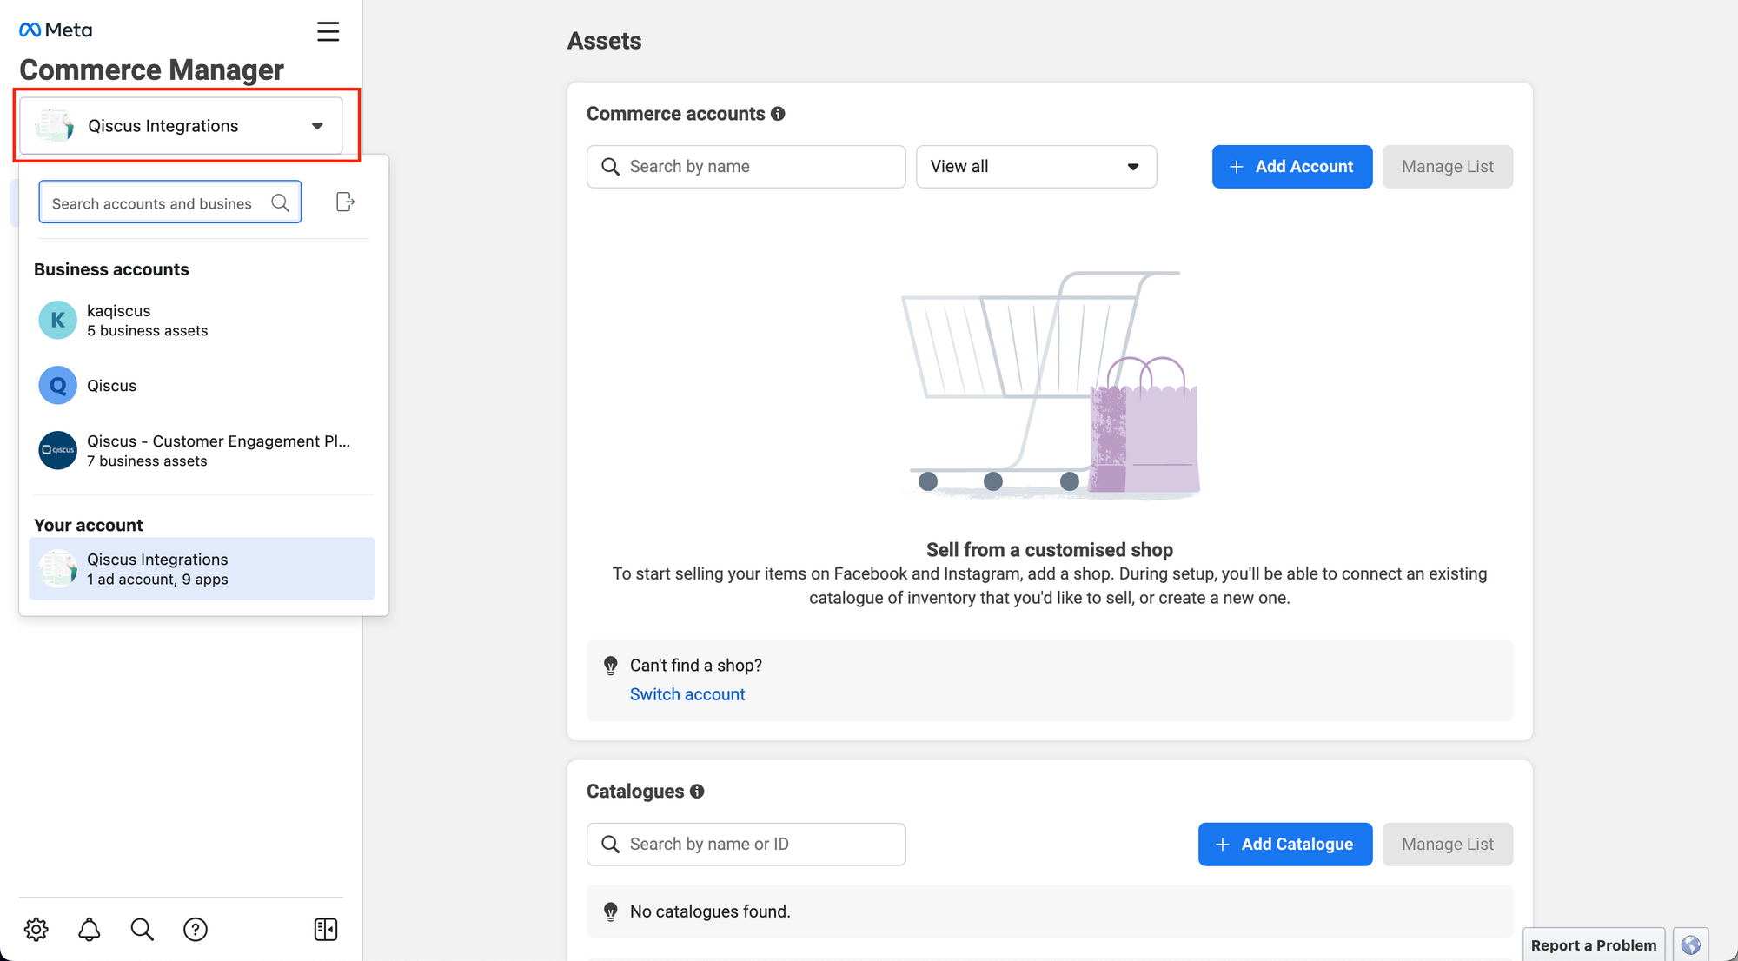Open the View all filter dropdown
1738x961 pixels.
click(x=1036, y=167)
